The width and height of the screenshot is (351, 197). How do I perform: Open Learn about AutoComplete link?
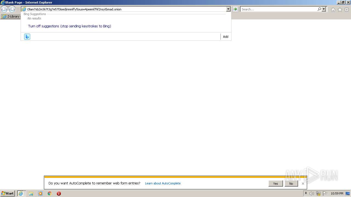163,183
